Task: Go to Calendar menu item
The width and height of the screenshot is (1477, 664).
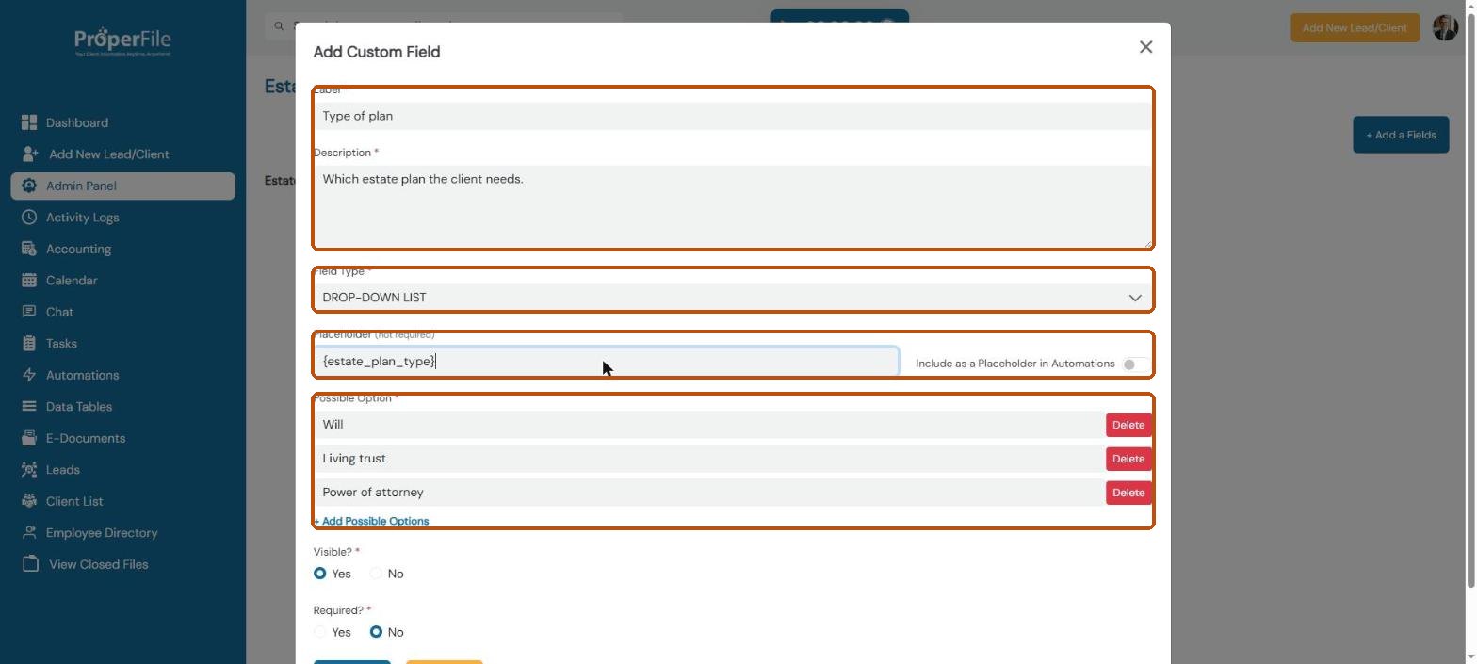Action: 72,281
